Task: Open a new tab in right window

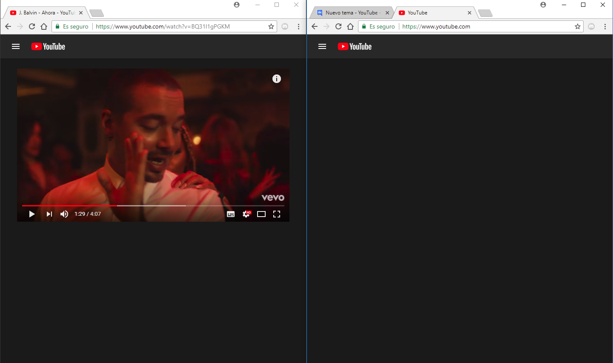Action: click(485, 13)
